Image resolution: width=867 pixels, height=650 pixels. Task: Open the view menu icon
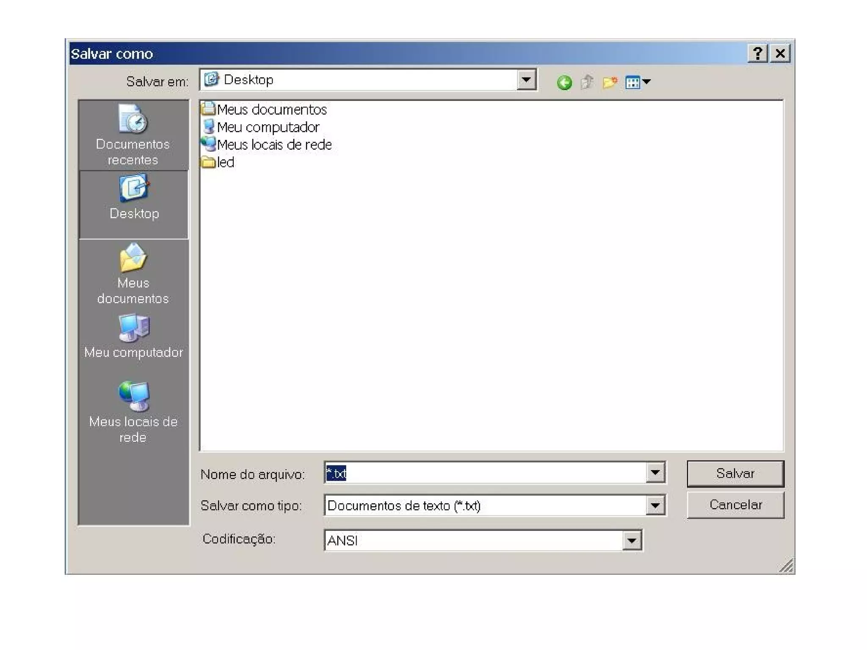point(638,82)
